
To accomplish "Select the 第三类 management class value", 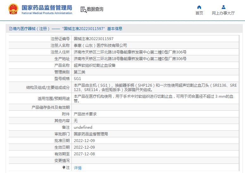I will pyautogui.click(x=79, y=72).
